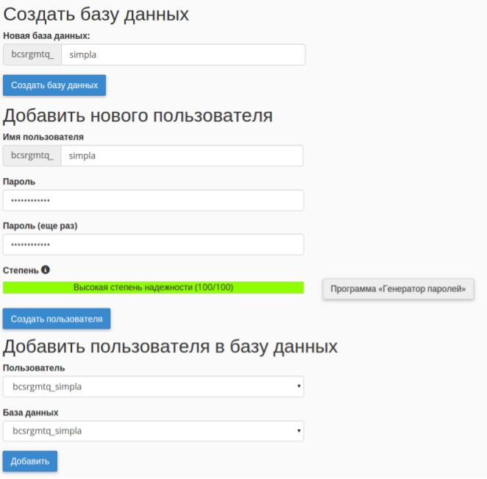Focus the Имя пользователя input field

click(182, 156)
